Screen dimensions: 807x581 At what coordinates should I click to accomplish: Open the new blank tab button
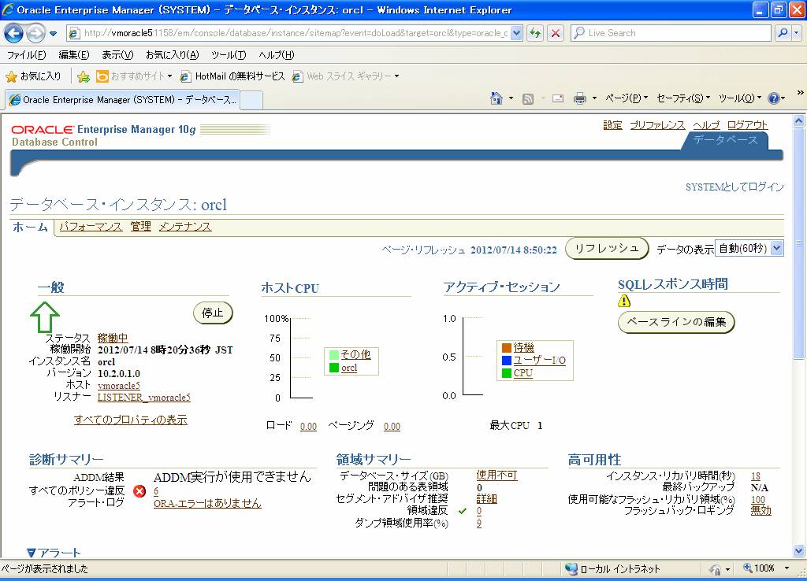[251, 100]
